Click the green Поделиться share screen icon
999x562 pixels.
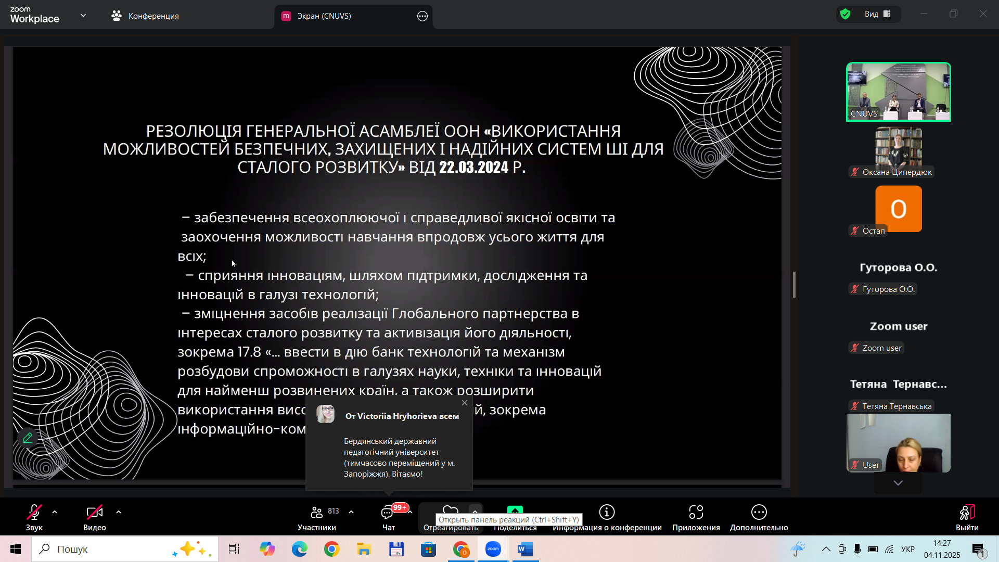point(515,511)
